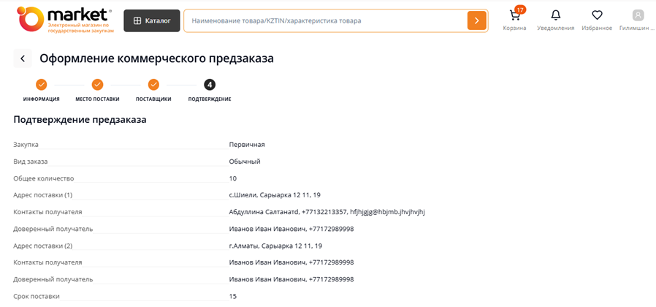Click the Первичная purchase type value
Screen dimensions: 656x307
247,145
